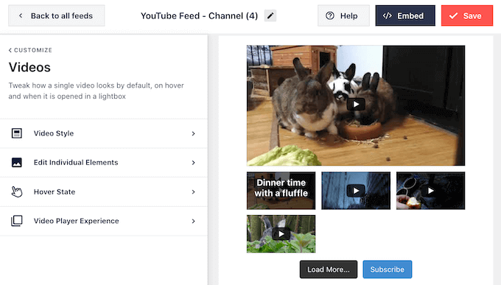Screen dimensions: 501x285
Task: Click the Load More button
Action: point(328,270)
